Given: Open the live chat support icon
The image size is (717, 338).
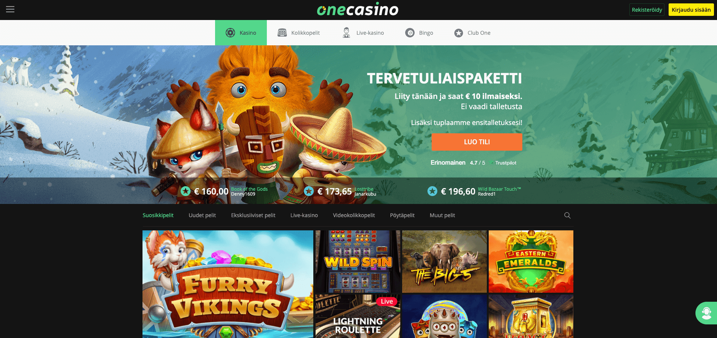Looking at the screenshot, I should click(x=706, y=313).
